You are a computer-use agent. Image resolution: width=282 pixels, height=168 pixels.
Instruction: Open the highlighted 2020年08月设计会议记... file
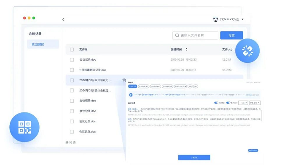coord(95,80)
